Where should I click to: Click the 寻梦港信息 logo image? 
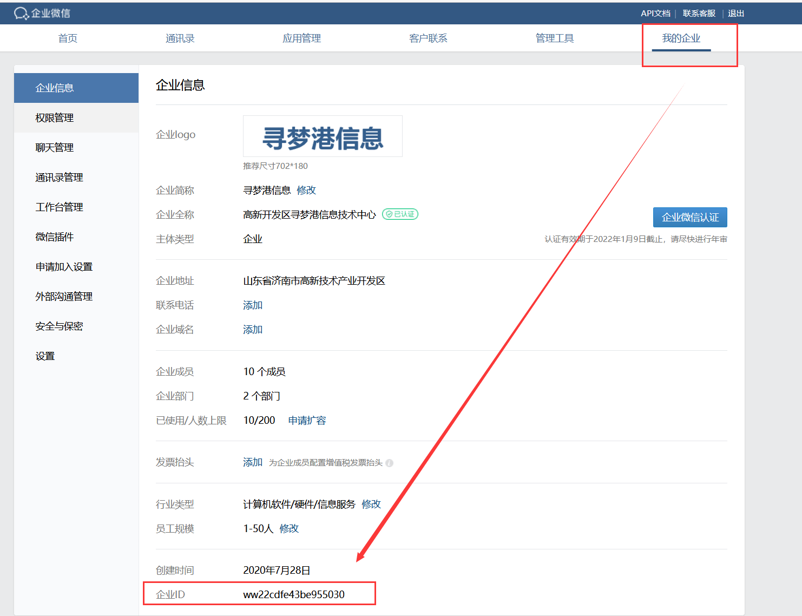(323, 136)
